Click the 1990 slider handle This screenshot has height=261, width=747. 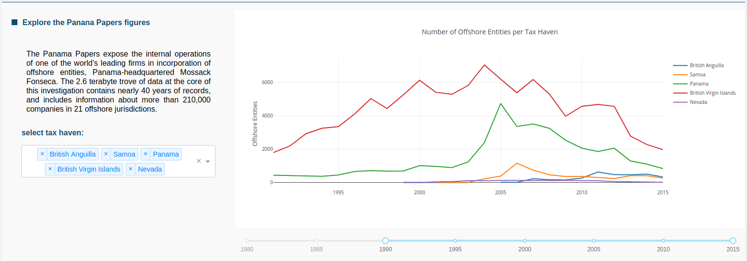386,241
